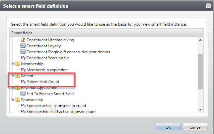Collapse the Revenue Application folder node

click(13, 88)
